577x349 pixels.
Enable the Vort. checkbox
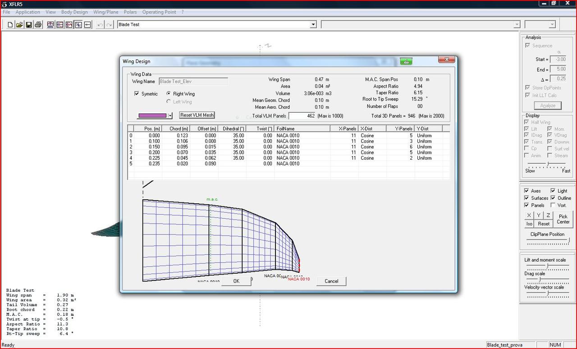coord(553,205)
